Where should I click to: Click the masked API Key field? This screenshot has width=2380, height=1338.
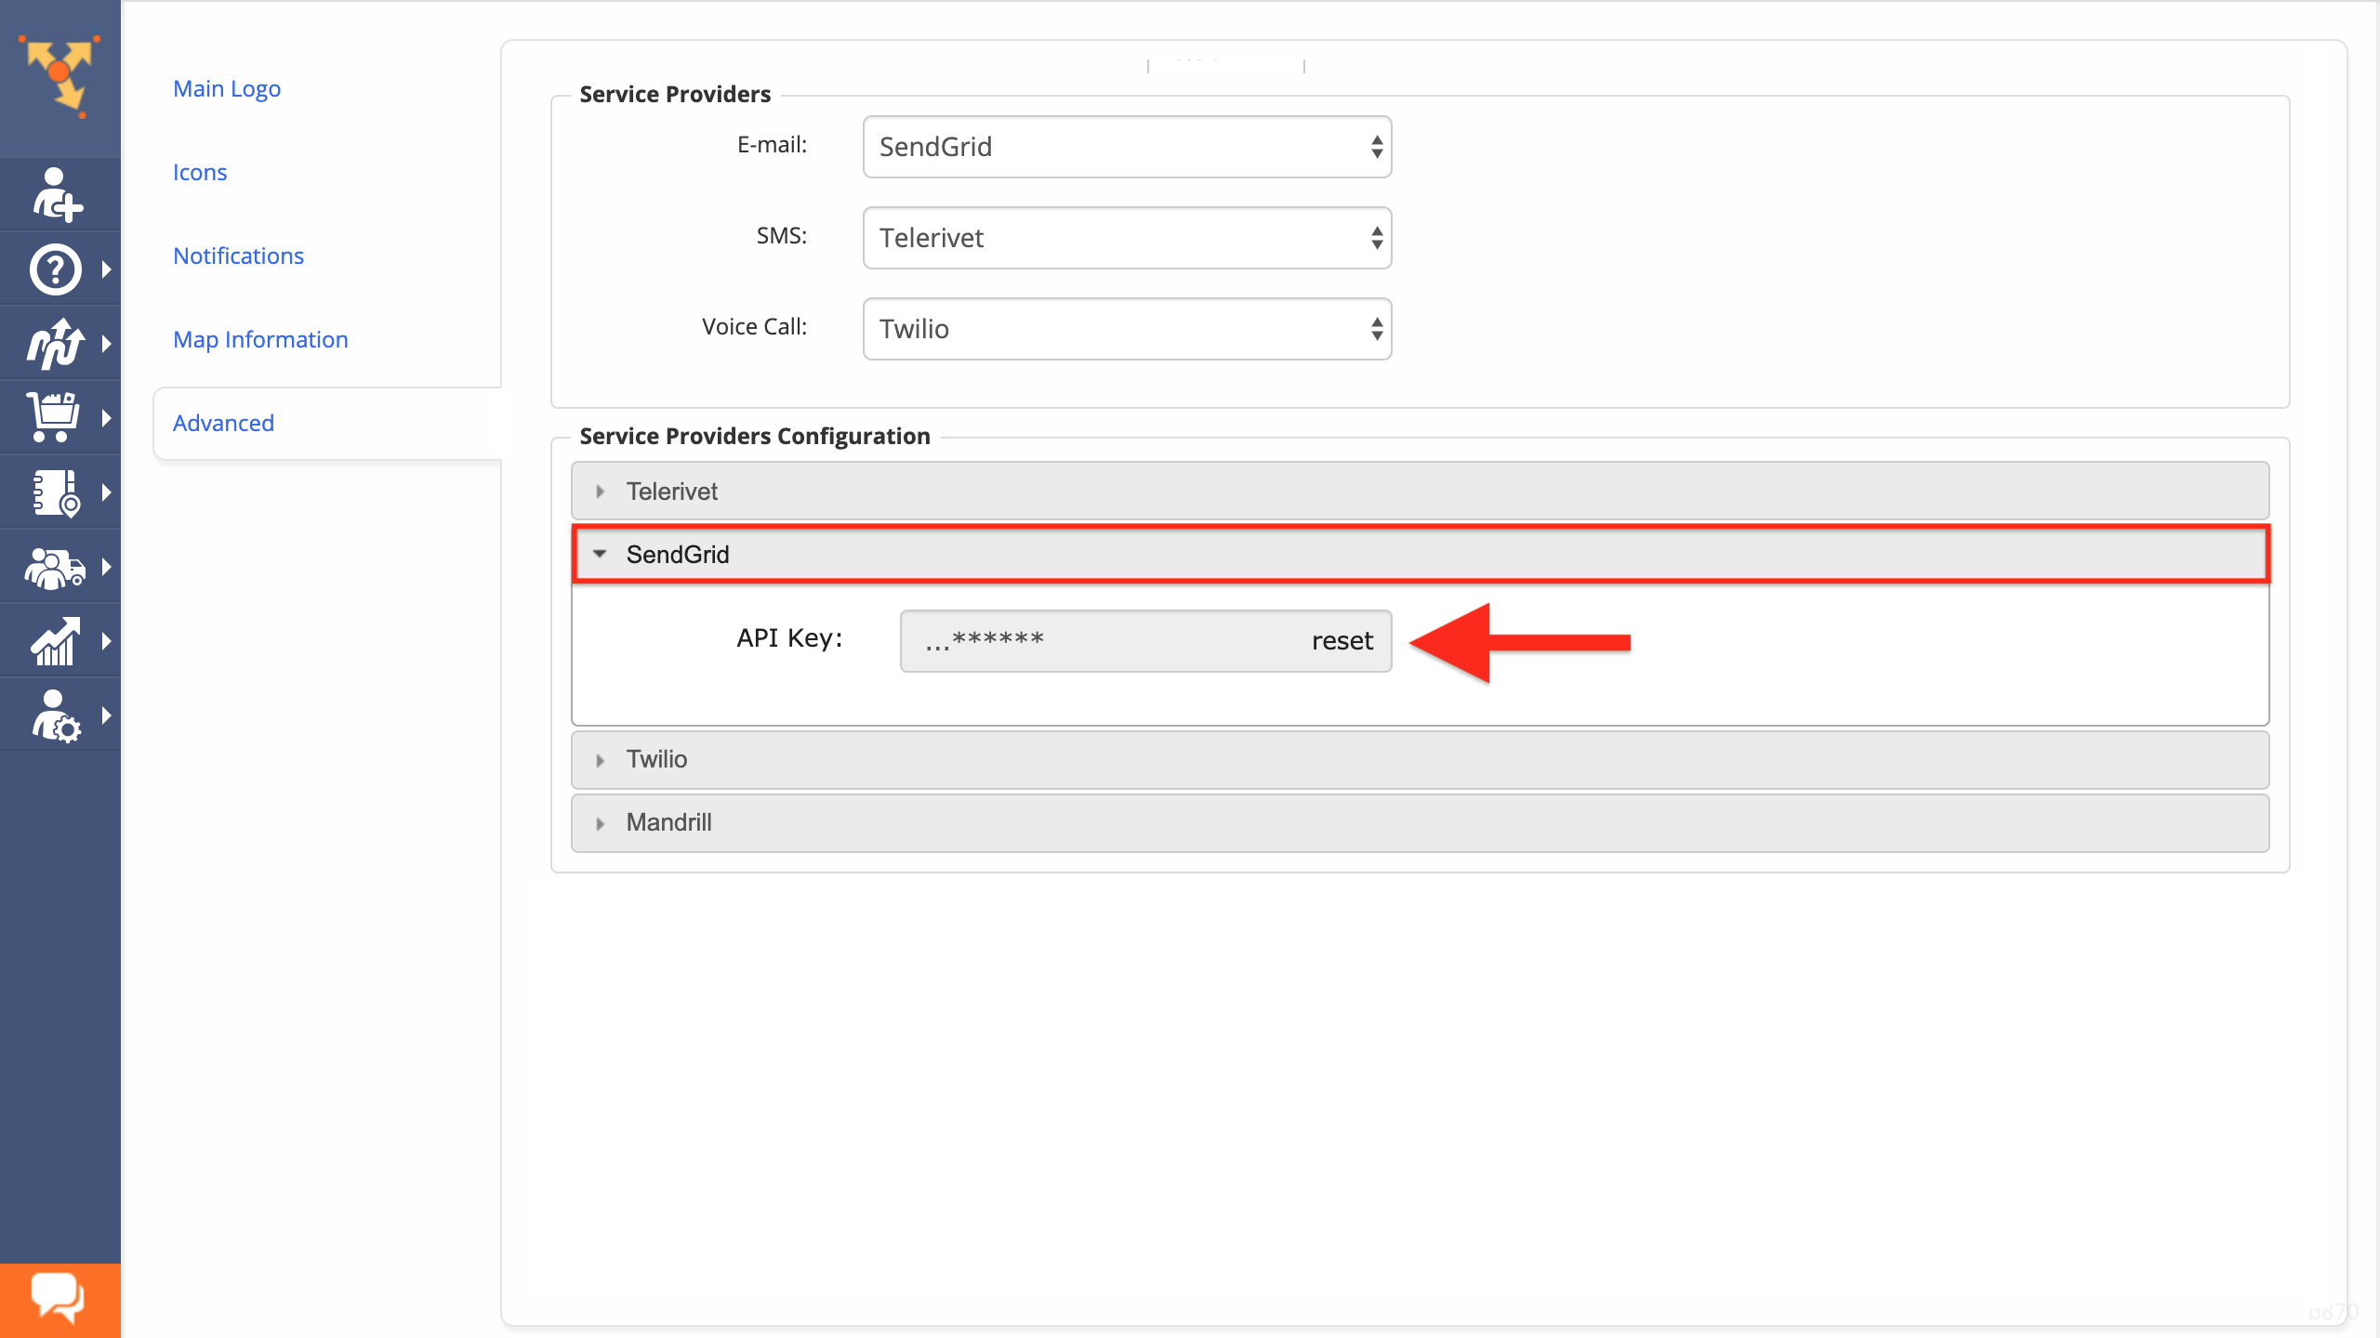click(x=1145, y=641)
